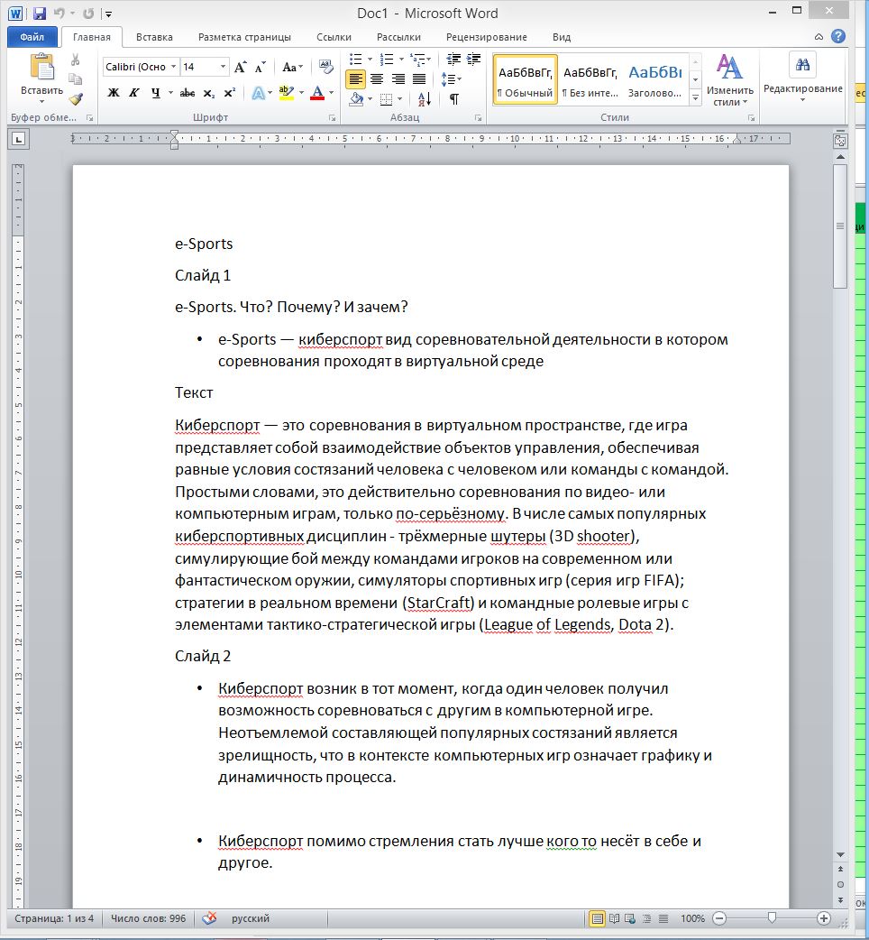The image size is (869, 940).
Task: Expand Font dialog launcher
Action: [333, 118]
